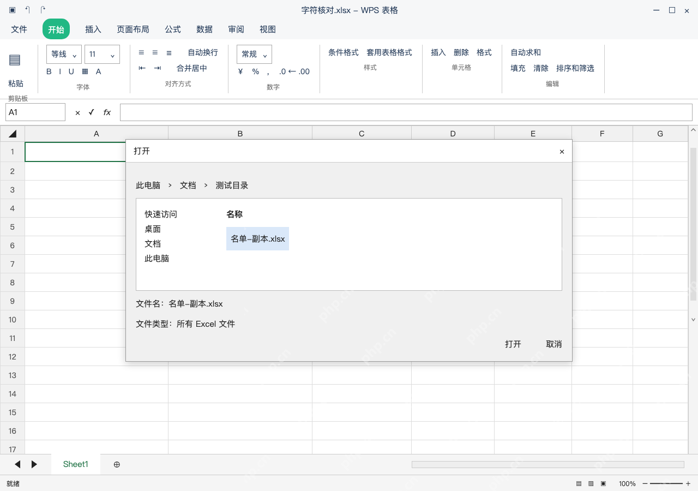This screenshot has width=698, height=491.
Task: Click 取消 button in dialog
Action: [554, 344]
